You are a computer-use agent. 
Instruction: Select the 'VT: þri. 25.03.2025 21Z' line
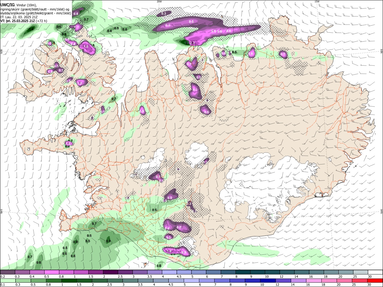click(18, 21)
